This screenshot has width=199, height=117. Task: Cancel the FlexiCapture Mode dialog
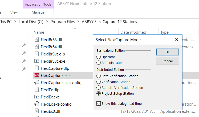coord(168,61)
